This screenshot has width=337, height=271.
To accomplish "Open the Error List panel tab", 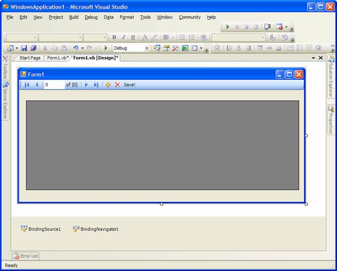I will pyautogui.click(x=26, y=256).
